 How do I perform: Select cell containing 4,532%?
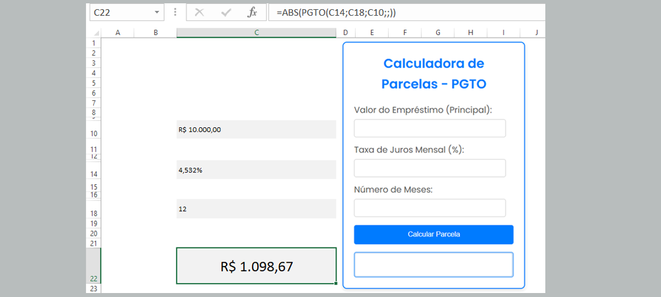(256, 170)
